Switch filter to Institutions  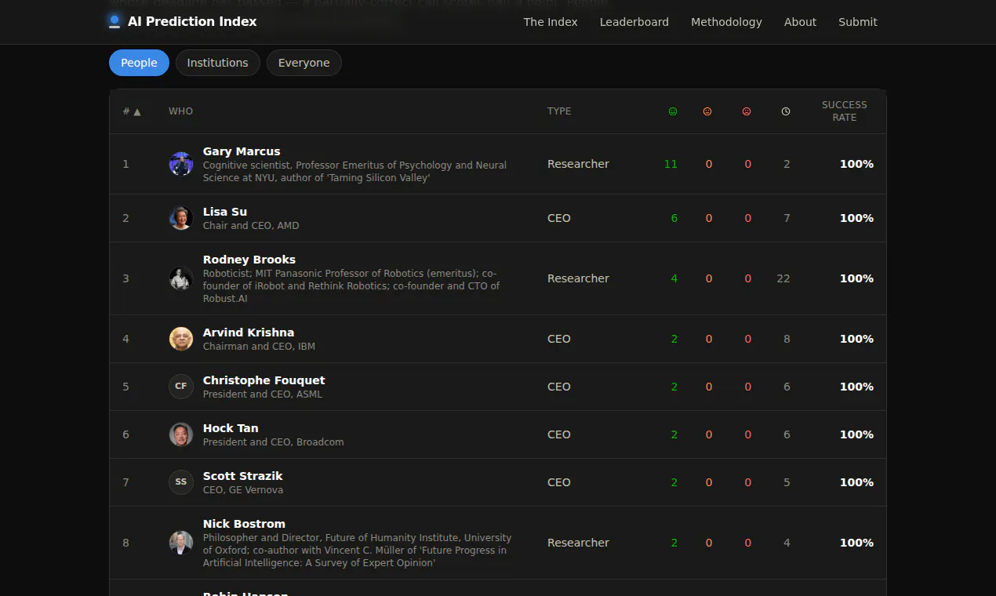click(217, 63)
